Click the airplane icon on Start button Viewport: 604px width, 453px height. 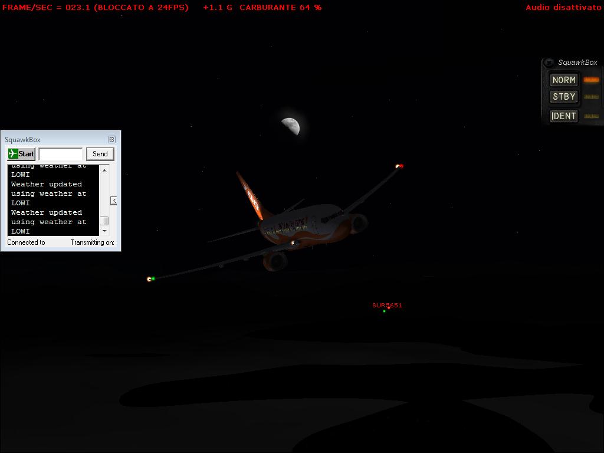pos(13,153)
